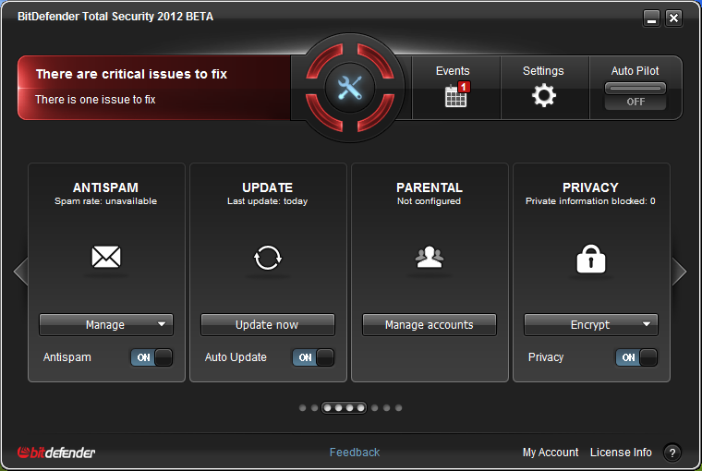The height and width of the screenshot is (471, 702).
Task: Click the Update circular arrows icon
Action: coord(268,258)
